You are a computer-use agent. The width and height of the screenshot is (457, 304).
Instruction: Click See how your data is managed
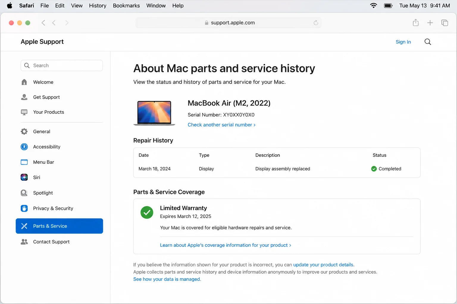click(167, 279)
